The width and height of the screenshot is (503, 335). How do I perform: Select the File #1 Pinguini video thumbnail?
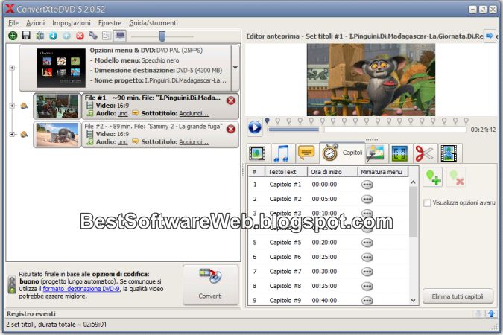click(57, 106)
